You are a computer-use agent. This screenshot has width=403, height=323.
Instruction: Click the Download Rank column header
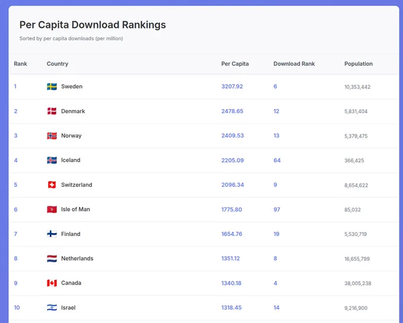(x=294, y=64)
